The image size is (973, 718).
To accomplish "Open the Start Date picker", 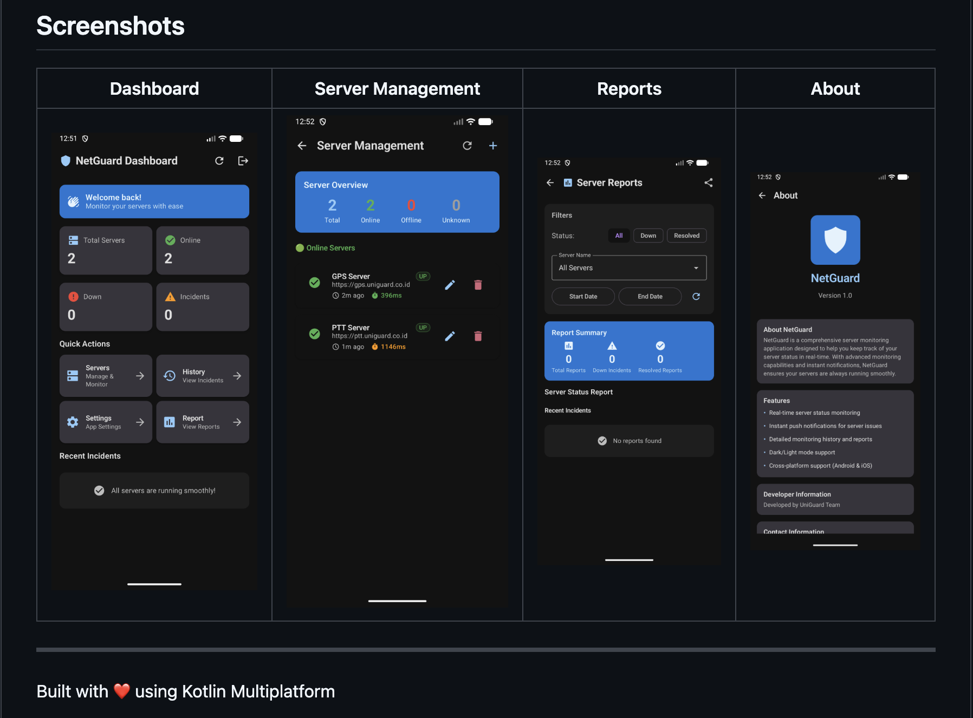I will pos(583,297).
